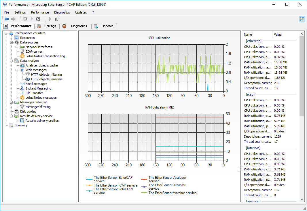The width and height of the screenshot is (307, 211).
Task: Click the Instant Messaging person icon
Action: pos(22,88)
